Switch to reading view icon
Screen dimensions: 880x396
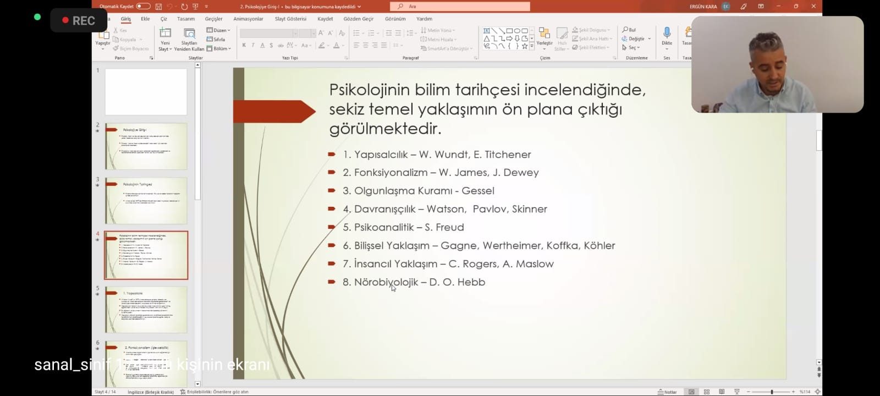pos(722,392)
